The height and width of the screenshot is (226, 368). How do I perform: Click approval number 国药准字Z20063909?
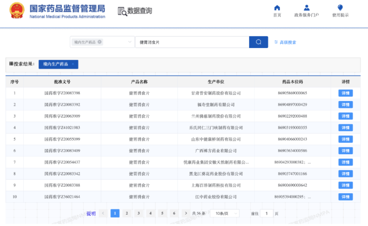click(x=62, y=116)
